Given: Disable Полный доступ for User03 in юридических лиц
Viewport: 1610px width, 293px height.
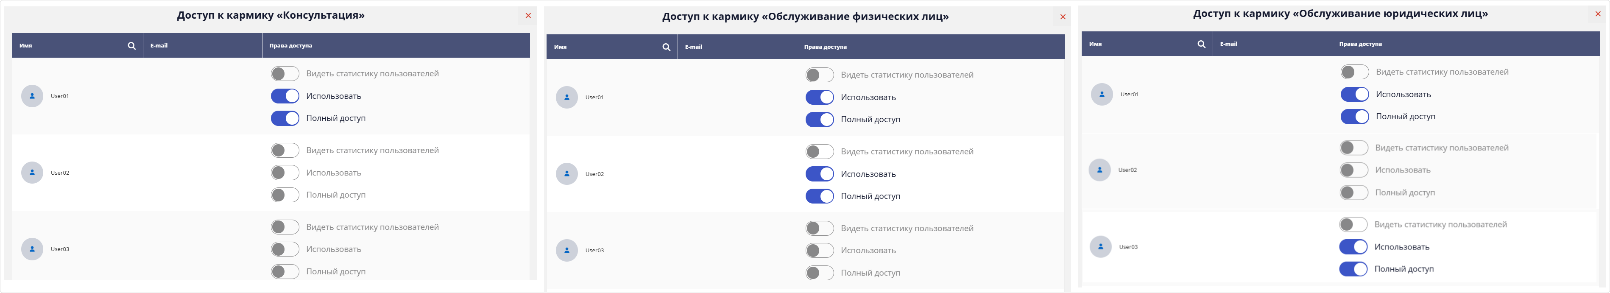Looking at the screenshot, I should click(1354, 269).
